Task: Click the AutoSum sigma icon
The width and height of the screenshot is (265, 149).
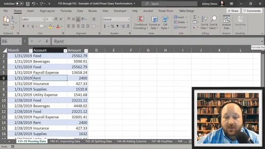Action: 195,17
